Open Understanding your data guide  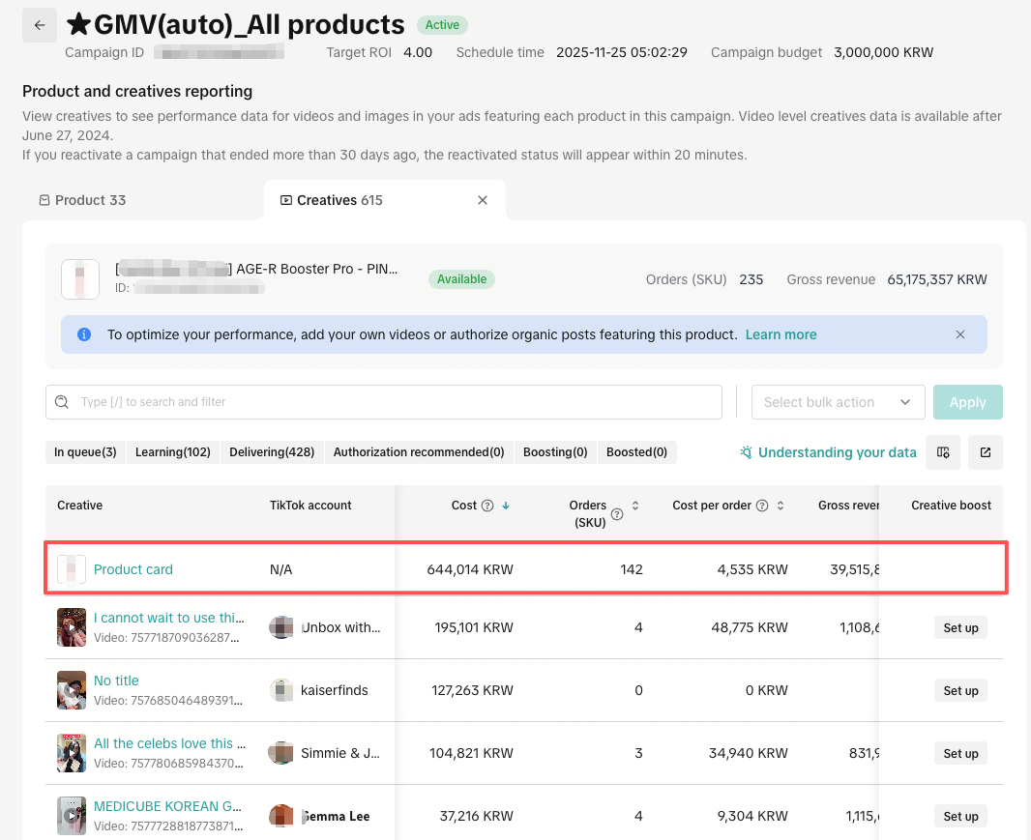[x=828, y=452]
